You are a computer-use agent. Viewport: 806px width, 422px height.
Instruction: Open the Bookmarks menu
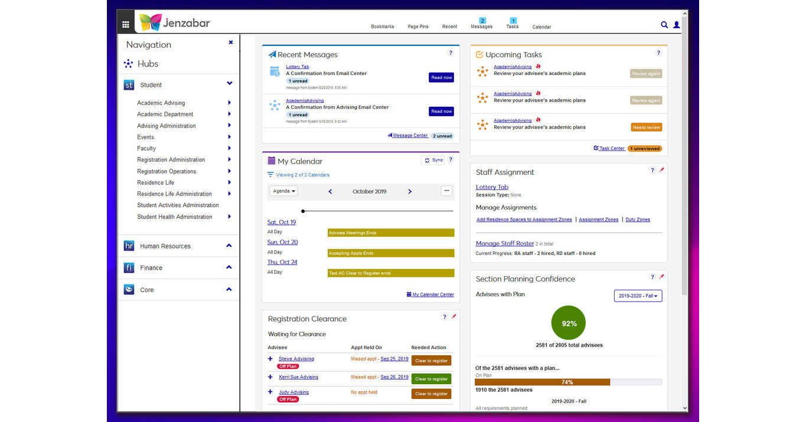click(382, 27)
